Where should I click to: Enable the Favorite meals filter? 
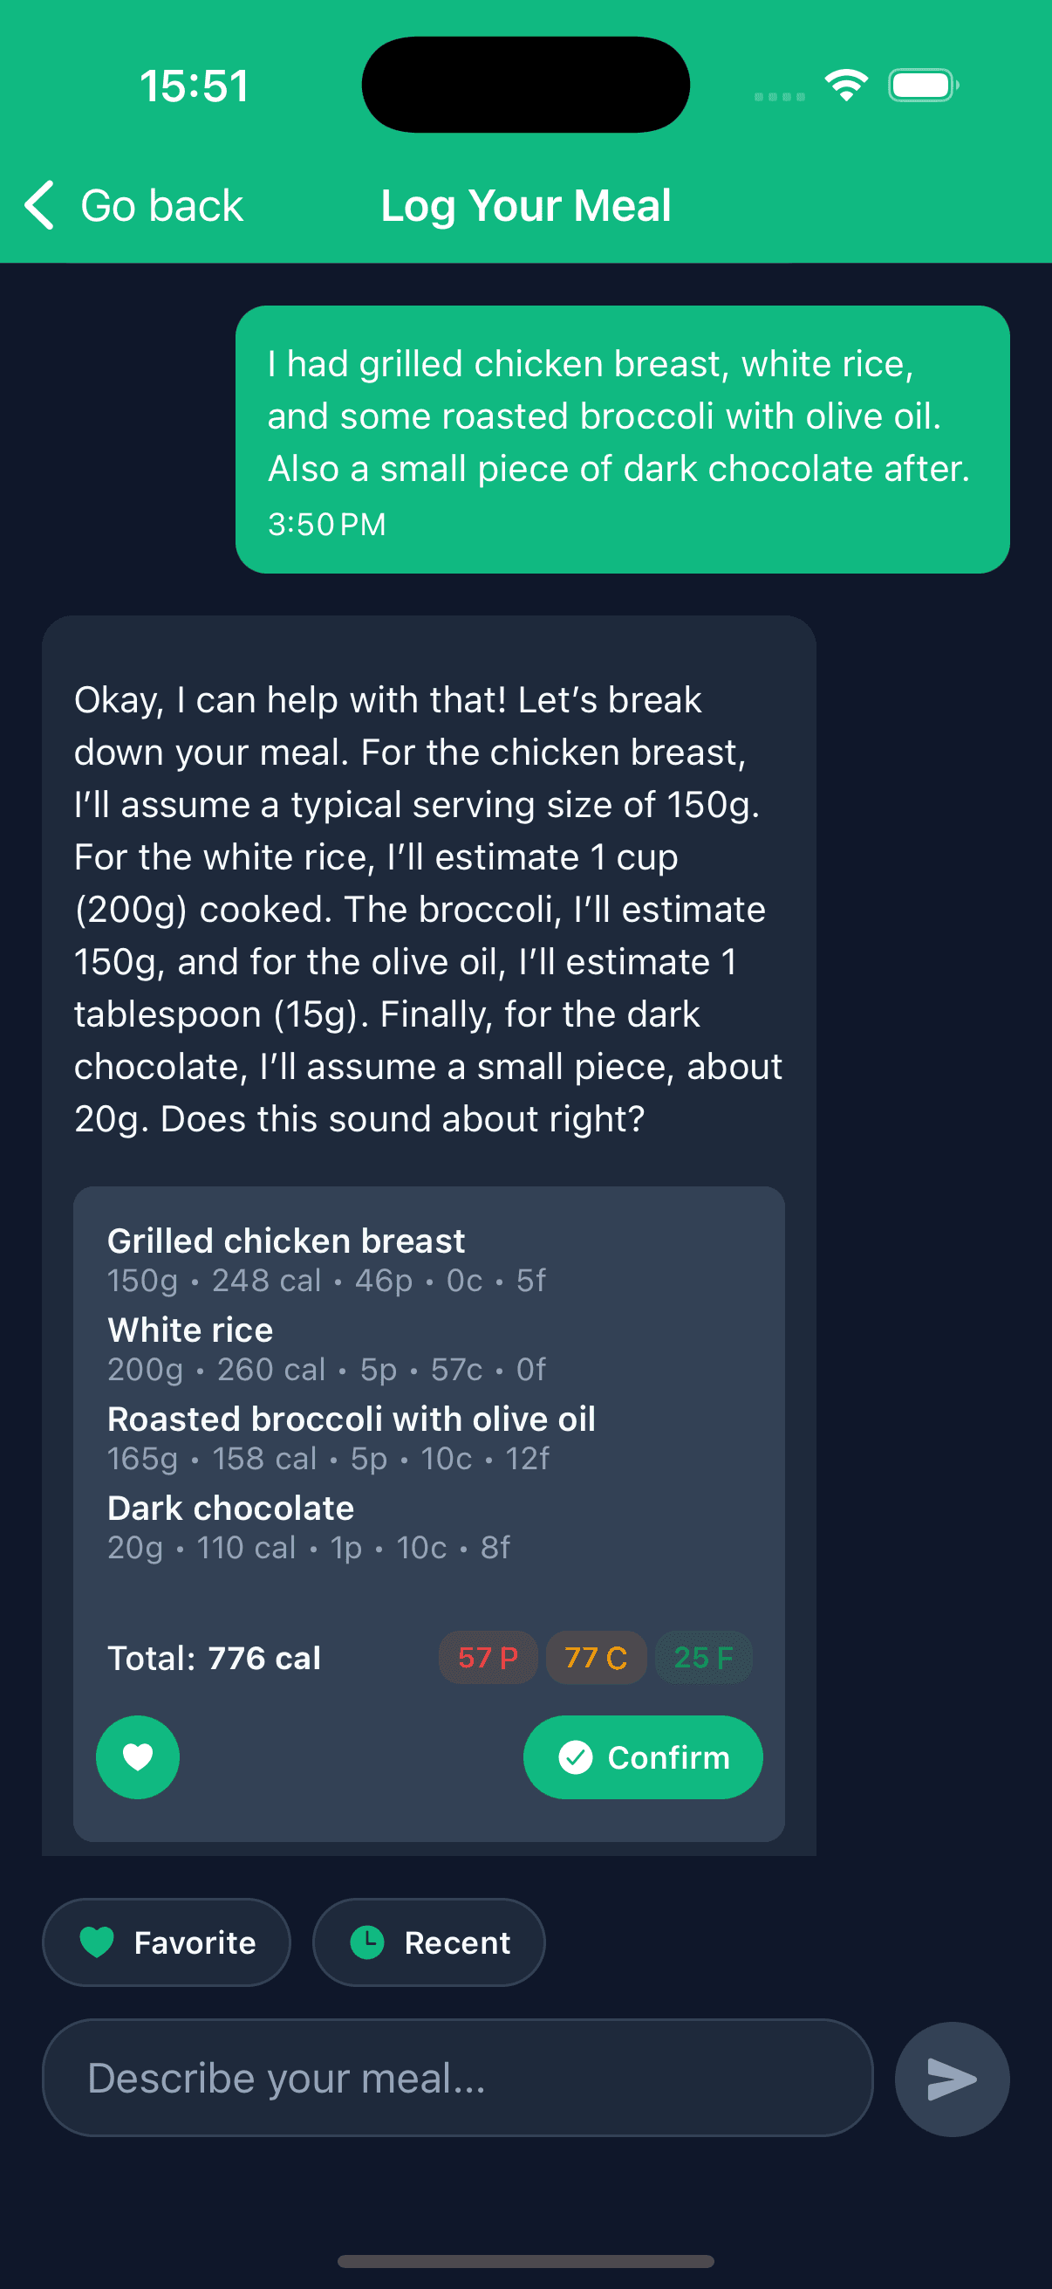tap(166, 1942)
